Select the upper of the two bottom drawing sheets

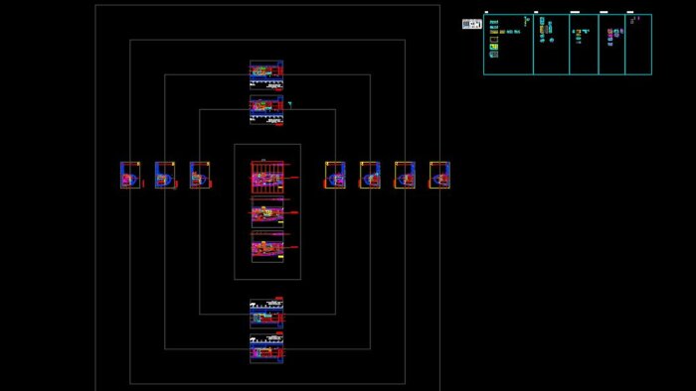pyautogui.click(x=266, y=313)
